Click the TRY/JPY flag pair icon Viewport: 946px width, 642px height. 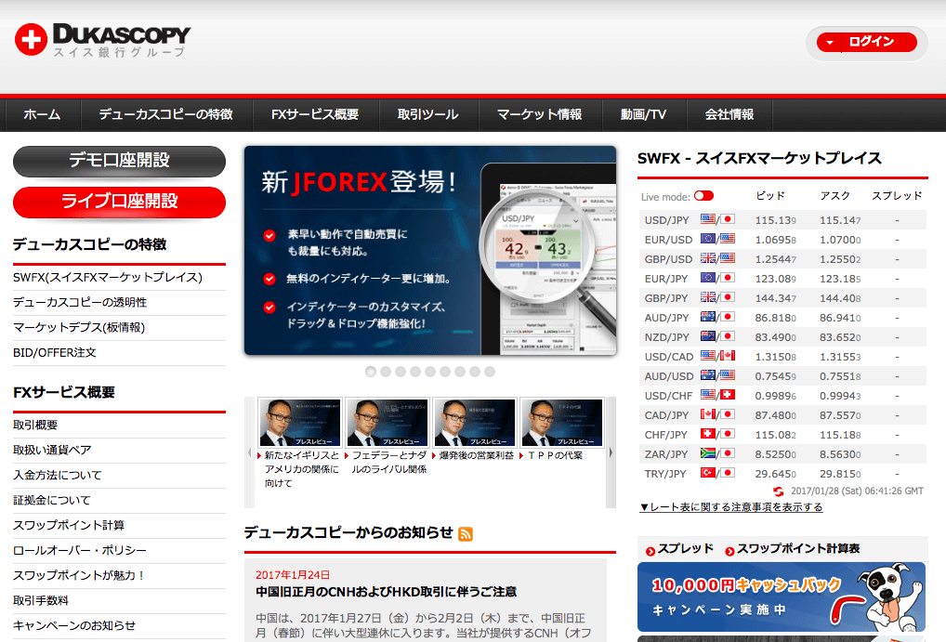pos(717,473)
